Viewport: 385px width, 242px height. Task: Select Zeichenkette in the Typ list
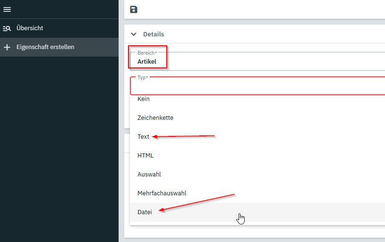[x=155, y=117]
